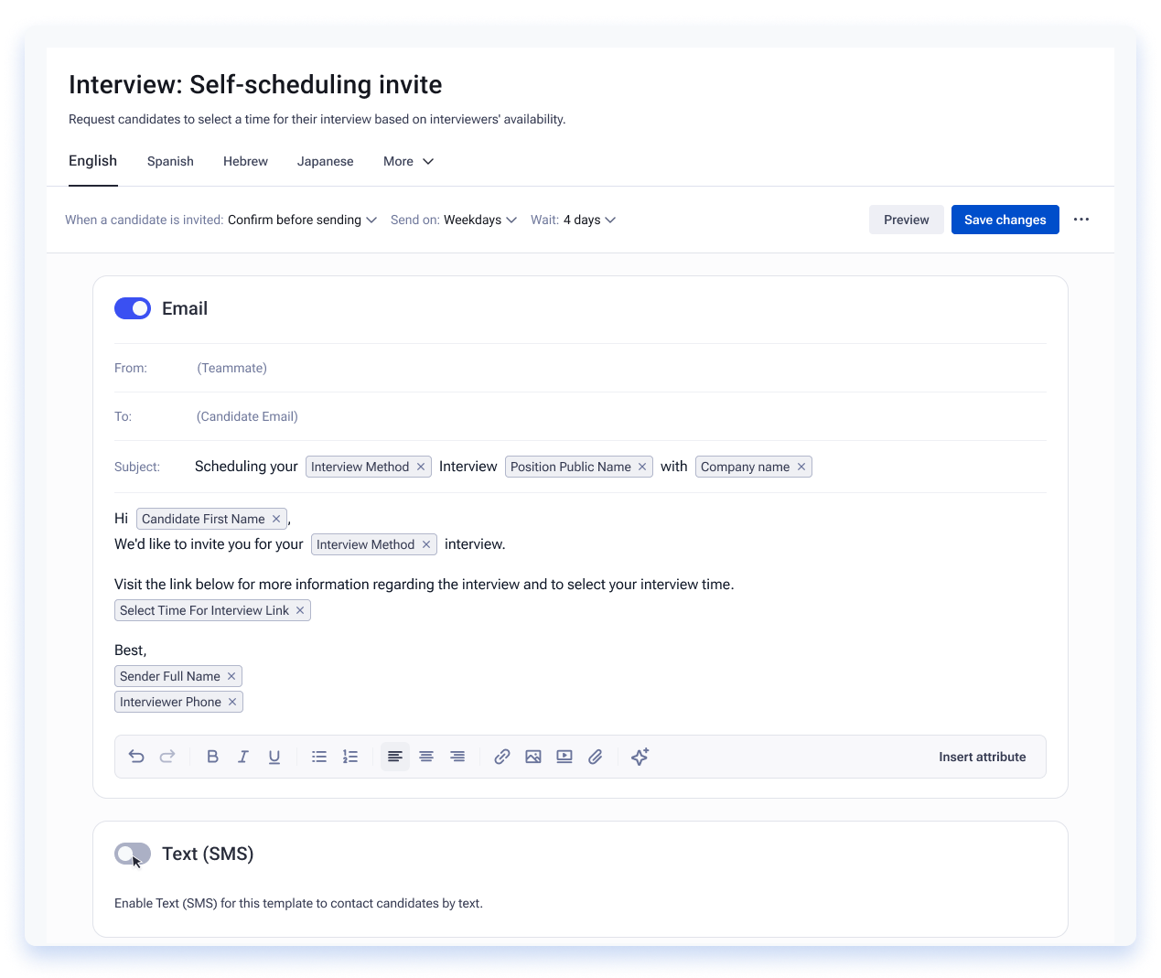Remove Company name tag

(801, 467)
